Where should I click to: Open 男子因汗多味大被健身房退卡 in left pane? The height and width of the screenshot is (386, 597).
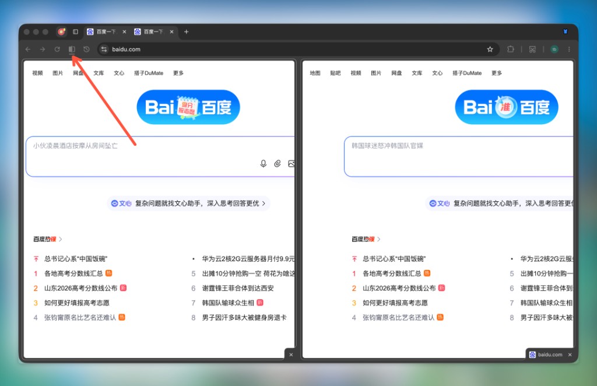click(x=244, y=317)
